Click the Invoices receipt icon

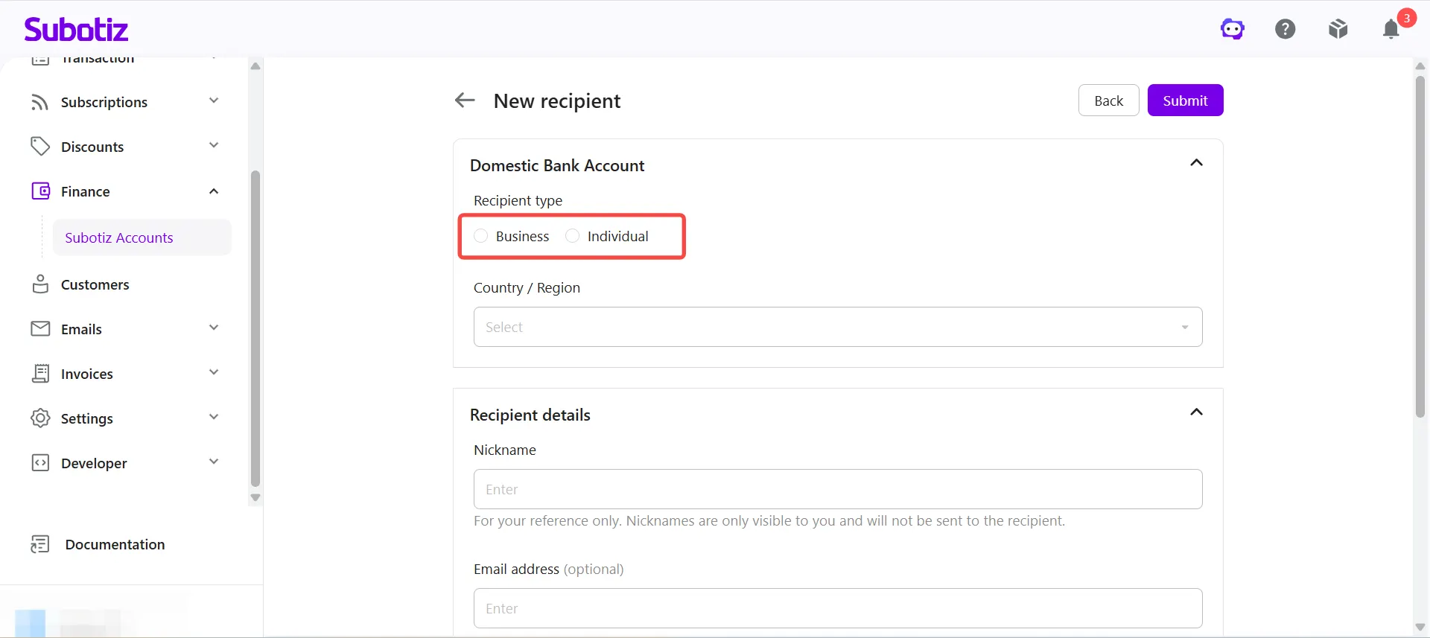point(40,374)
